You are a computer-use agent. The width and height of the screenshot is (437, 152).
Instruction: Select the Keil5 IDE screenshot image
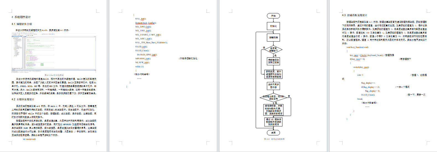[x=54, y=53]
